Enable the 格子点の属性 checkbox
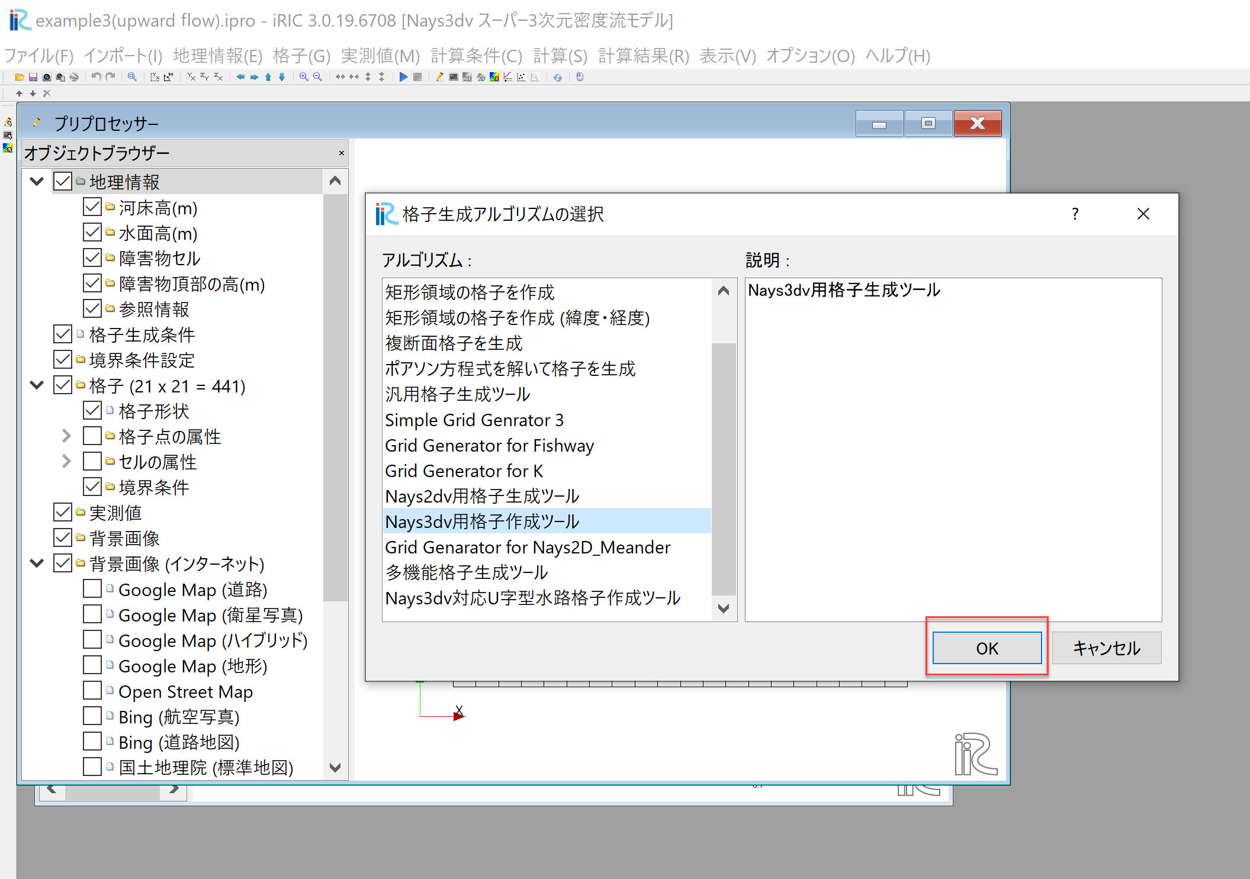1250x879 pixels. pyautogui.click(x=92, y=436)
